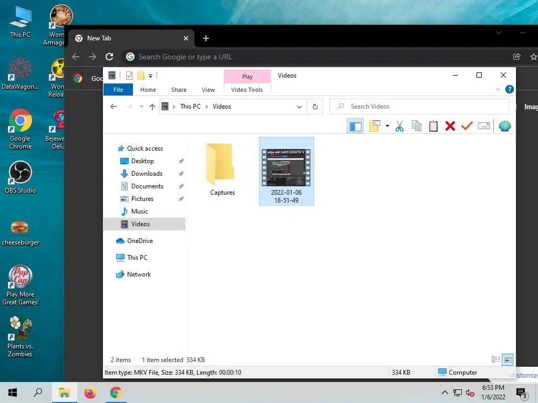Screen dimensions: 538x403
Task: Show hidden system tray icons
Action: click(444, 393)
